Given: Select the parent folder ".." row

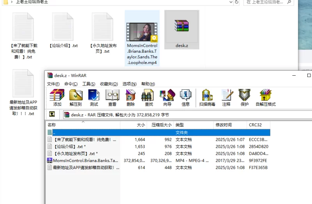Looking at the screenshot, I should click(159, 133).
